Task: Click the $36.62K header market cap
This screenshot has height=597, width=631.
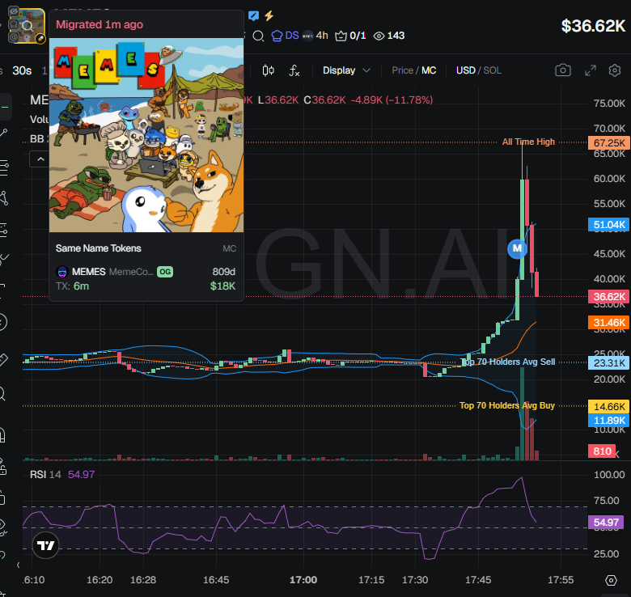Action: [x=594, y=26]
